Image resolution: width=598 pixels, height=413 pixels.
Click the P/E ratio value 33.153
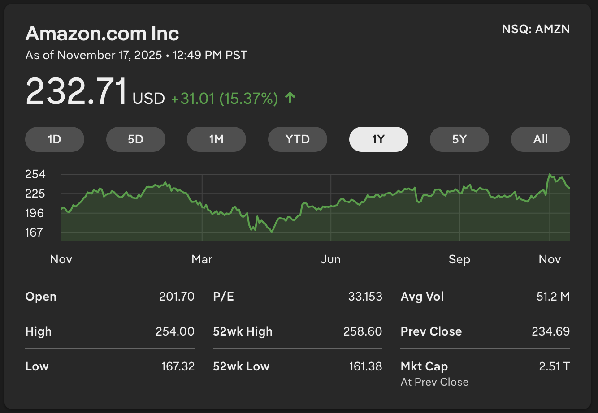click(365, 297)
